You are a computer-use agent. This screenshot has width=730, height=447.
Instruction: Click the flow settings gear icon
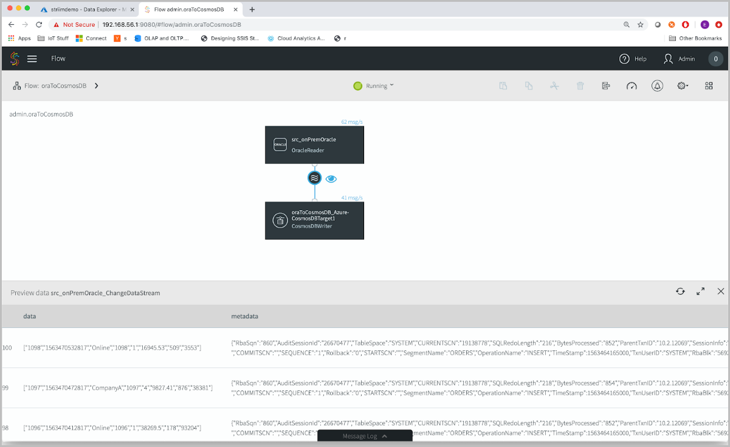tap(682, 86)
